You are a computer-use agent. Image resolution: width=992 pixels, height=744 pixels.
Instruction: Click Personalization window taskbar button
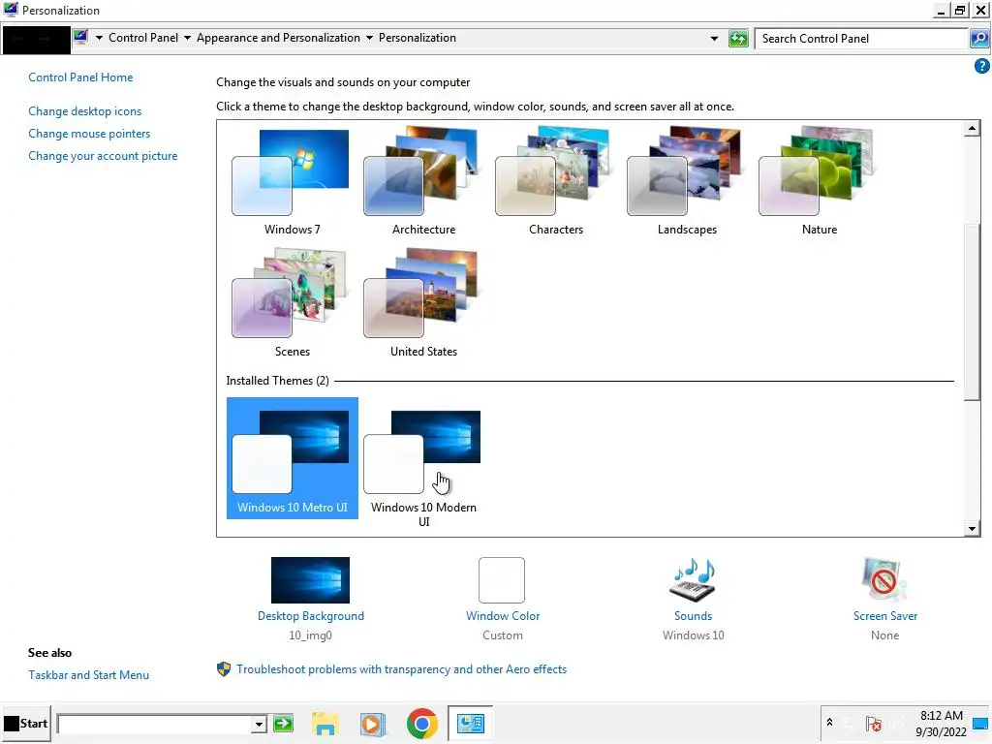(x=470, y=723)
